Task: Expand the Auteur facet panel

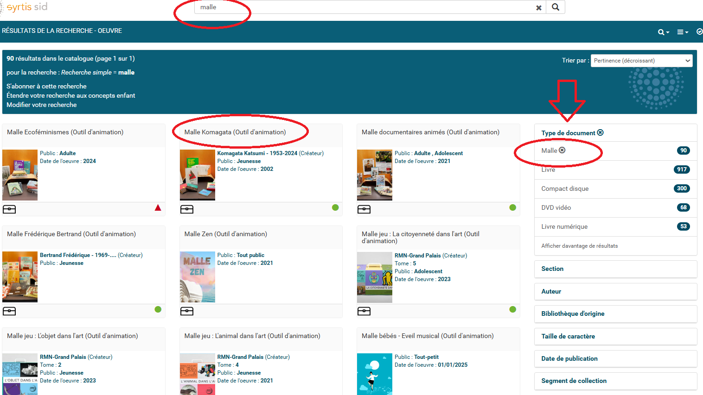Action: point(551,291)
